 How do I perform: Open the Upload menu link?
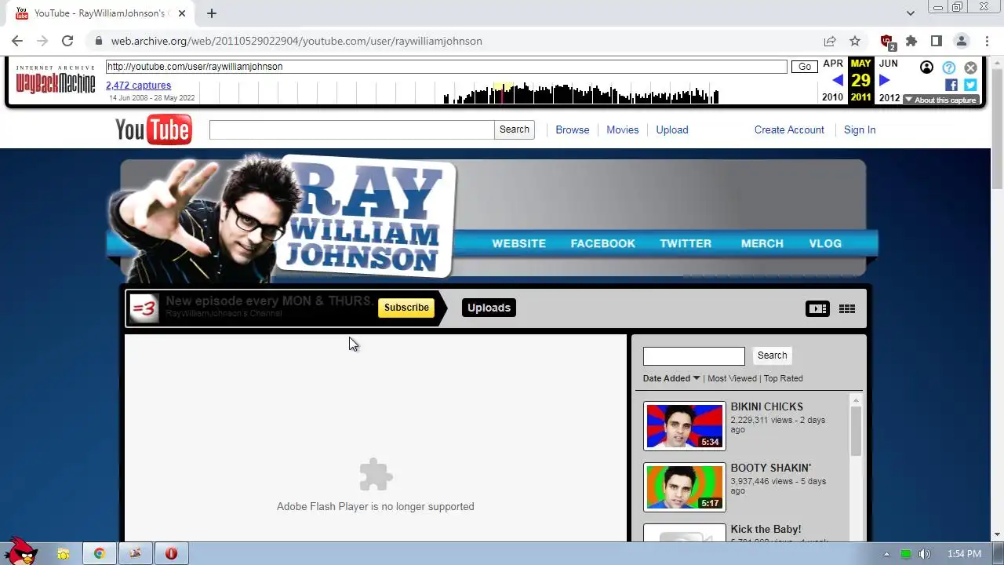point(672,130)
